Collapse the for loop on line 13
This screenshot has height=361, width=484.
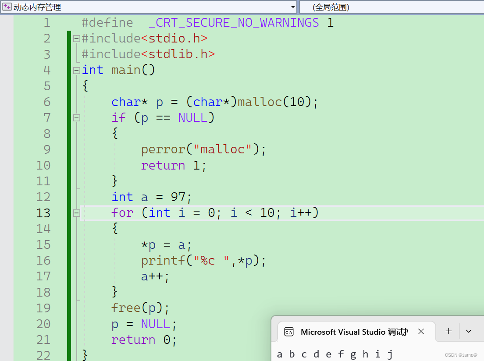77,213
